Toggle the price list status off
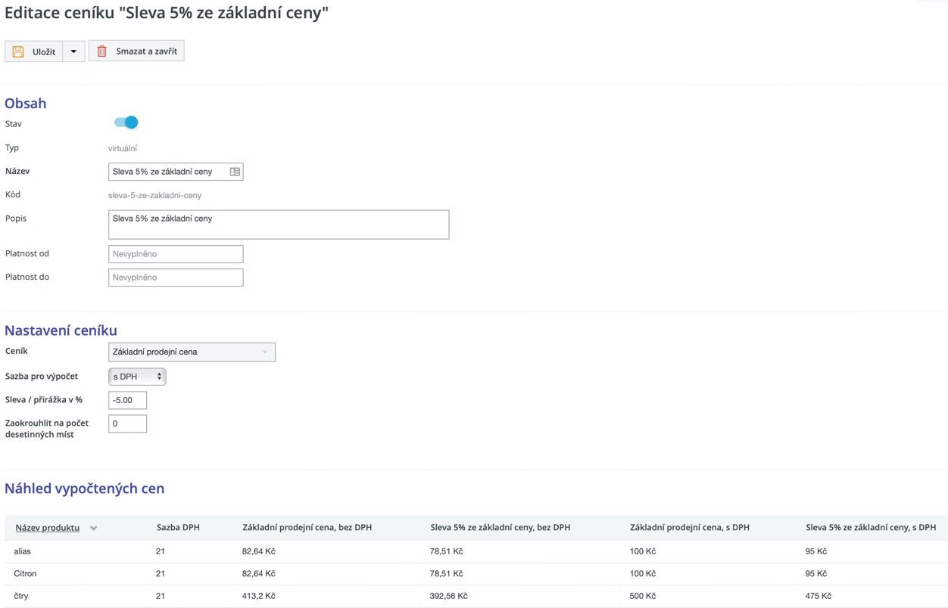The height and width of the screenshot is (608, 948). (x=125, y=122)
